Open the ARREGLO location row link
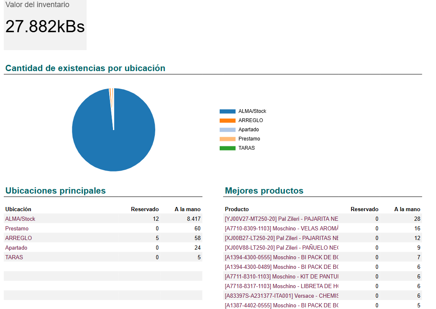The width and height of the screenshot is (436, 309). coord(18,238)
